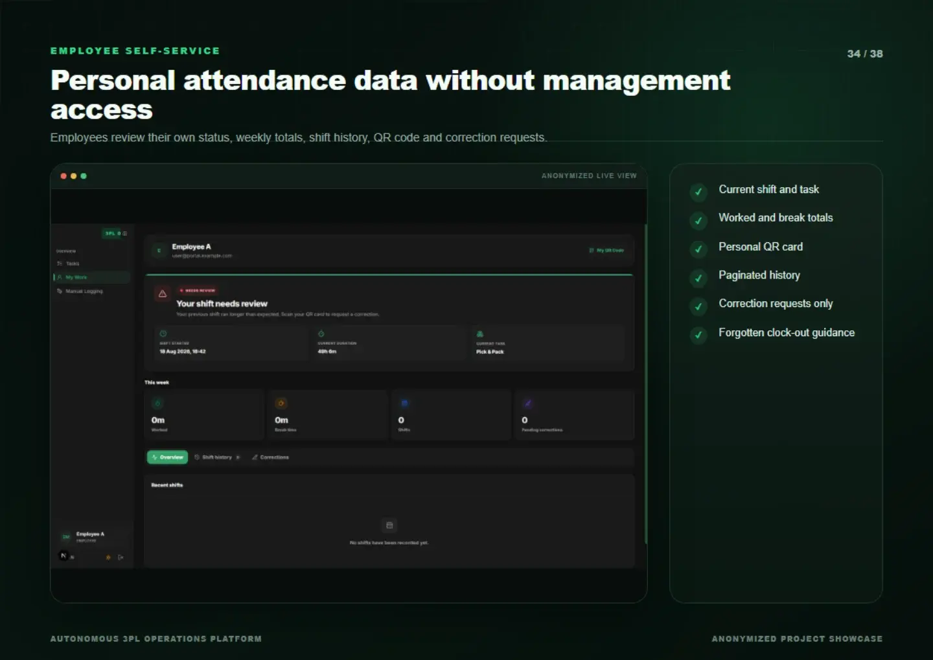Click 'Correction requests only' list item
933x660 pixels.
tap(776, 304)
